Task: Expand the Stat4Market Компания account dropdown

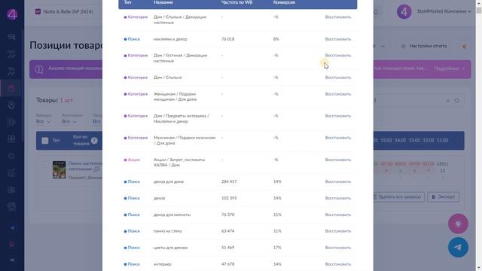Action: 444,11
